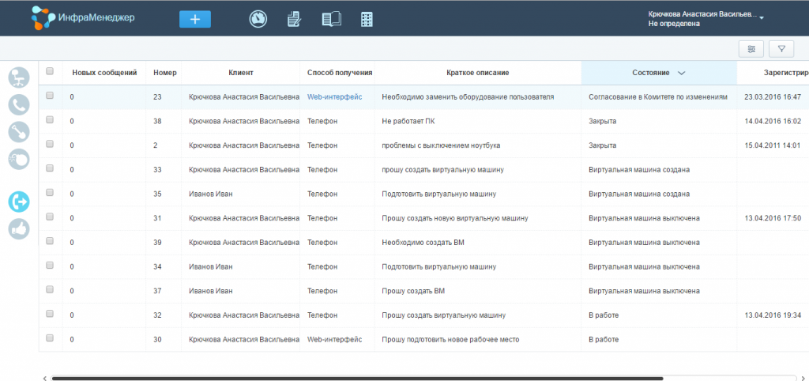Click the scrollbar left arrow

tap(45, 379)
